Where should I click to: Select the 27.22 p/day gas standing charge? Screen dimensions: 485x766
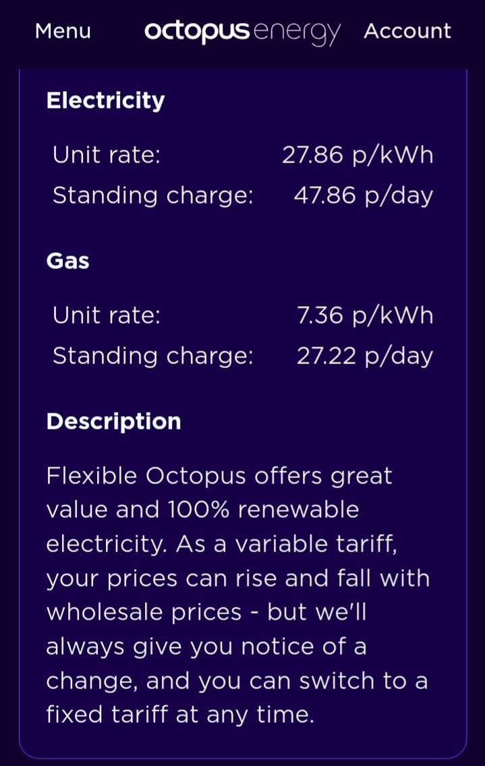pyautogui.click(x=365, y=355)
